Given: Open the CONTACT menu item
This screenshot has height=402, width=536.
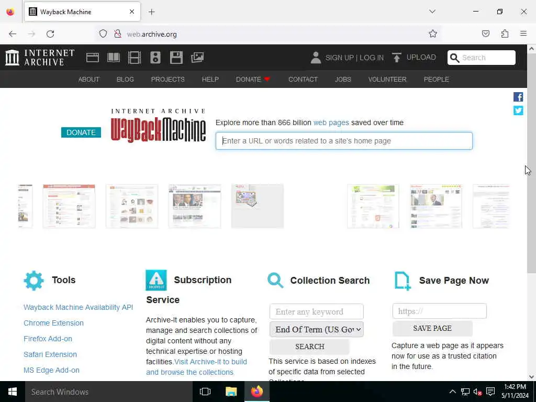Looking at the screenshot, I should pos(303,80).
